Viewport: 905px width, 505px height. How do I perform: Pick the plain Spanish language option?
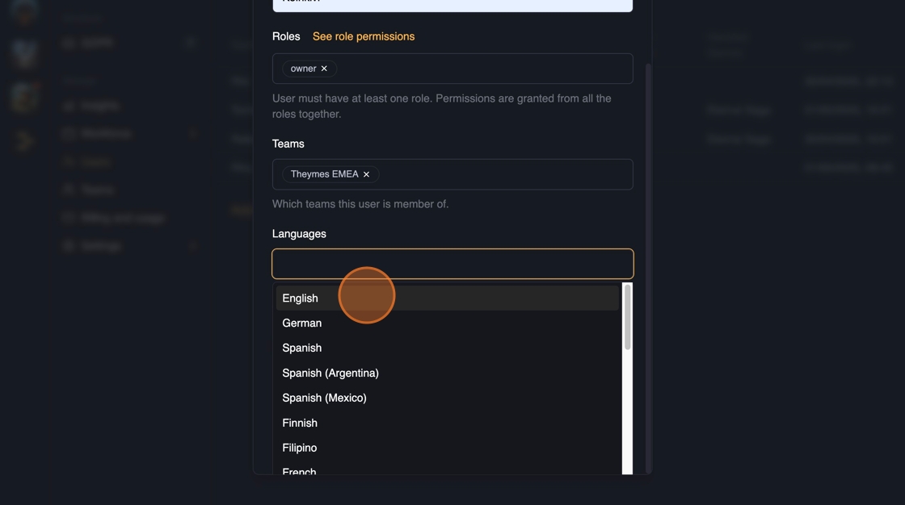pyautogui.click(x=302, y=348)
